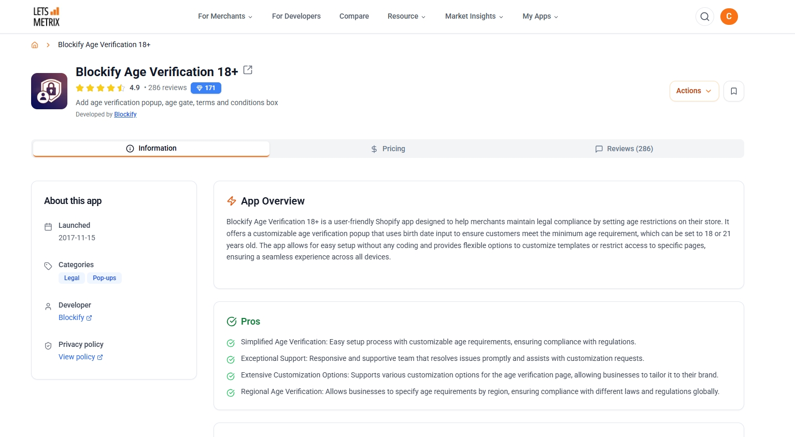Click check icon for Extensive Customization Options
The height and width of the screenshot is (437, 795).
[231, 376]
